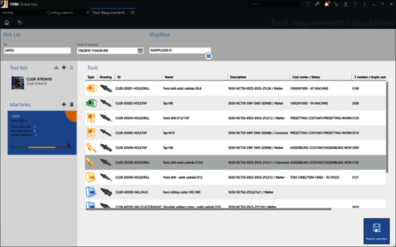Image resolution: width=396 pixels, height=247 pixels.
Task: Click the type icon of CLGR-D0301-HOLEDRILL
Action: [x=91, y=88]
